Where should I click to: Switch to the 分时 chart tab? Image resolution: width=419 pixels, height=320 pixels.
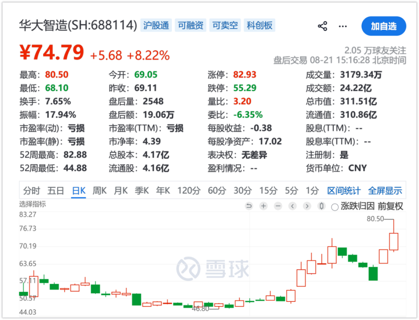pyautogui.click(x=32, y=191)
